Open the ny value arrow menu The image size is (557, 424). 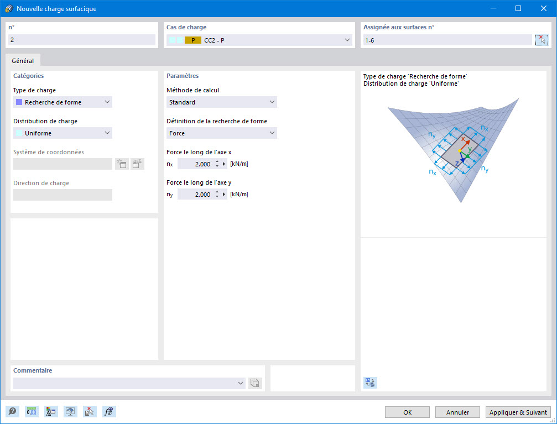[224, 194]
